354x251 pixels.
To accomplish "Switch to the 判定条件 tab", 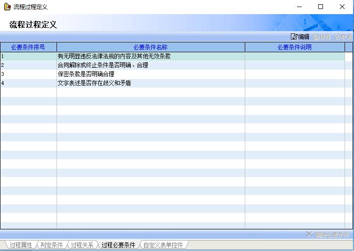I will click(x=51, y=245).
